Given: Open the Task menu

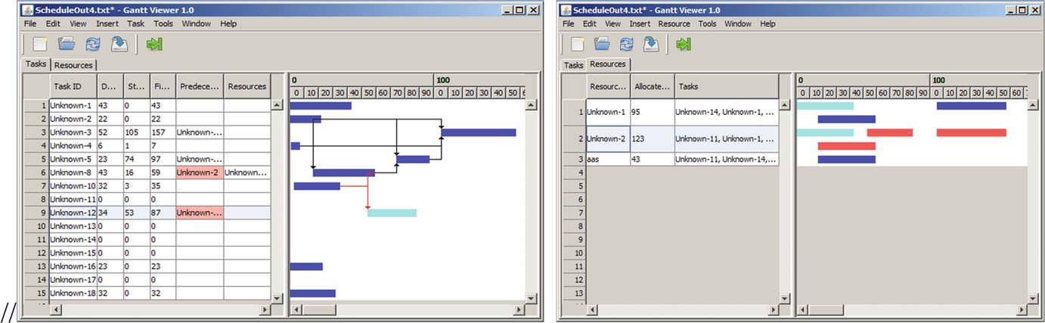Looking at the screenshot, I should tap(135, 23).
